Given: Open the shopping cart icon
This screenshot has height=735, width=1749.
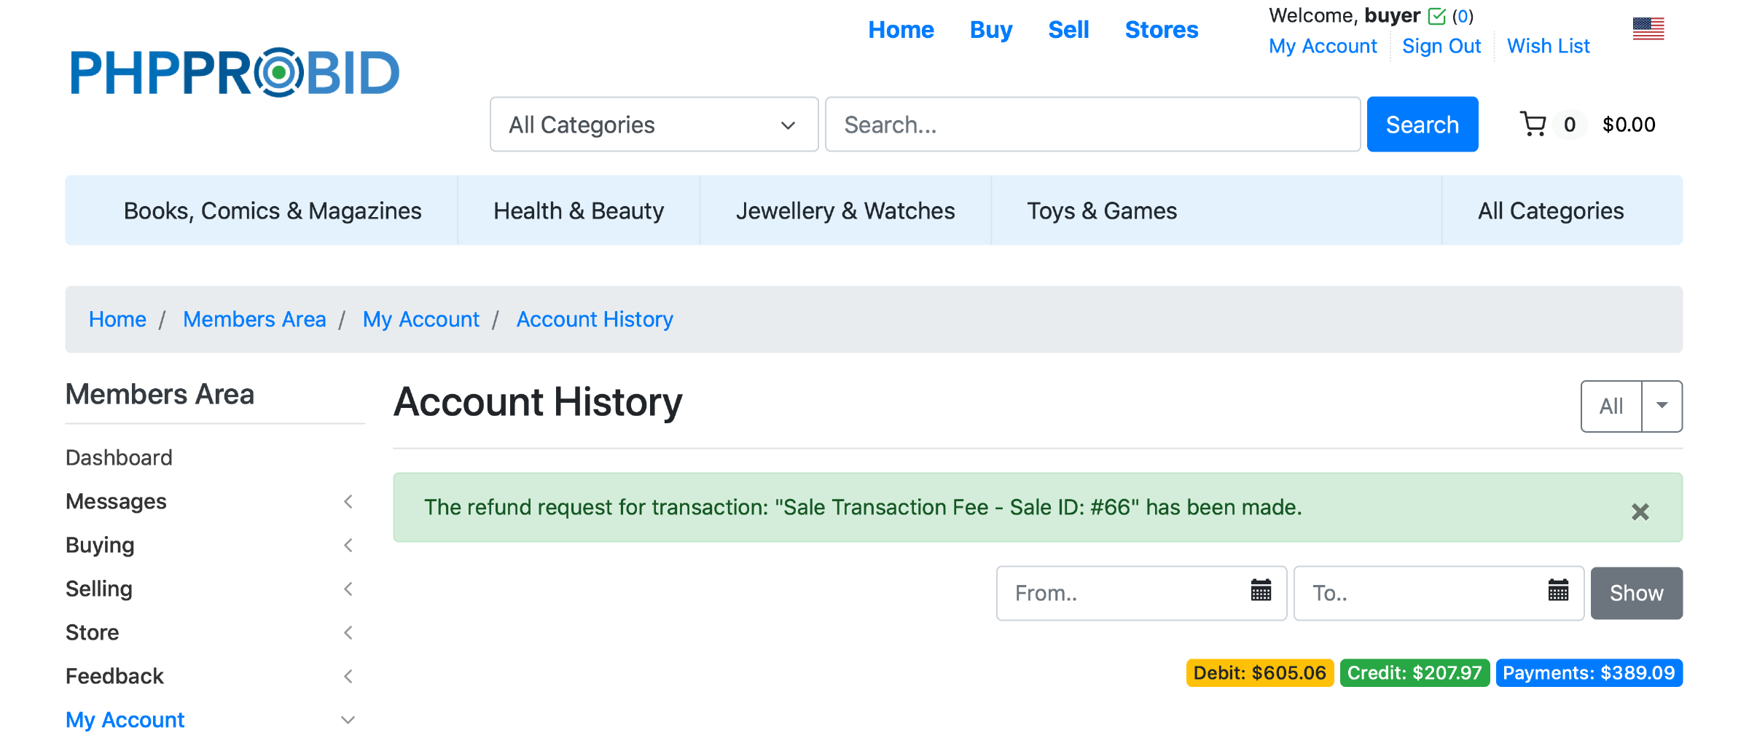Looking at the screenshot, I should tap(1533, 125).
